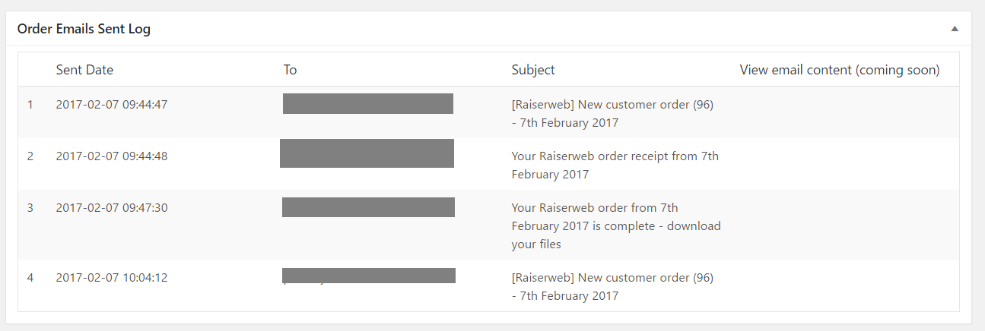Collapse the Order Emails Sent Log panel arrow
Image resolution: width=985 pixels, height=331 pixels.
955,29
